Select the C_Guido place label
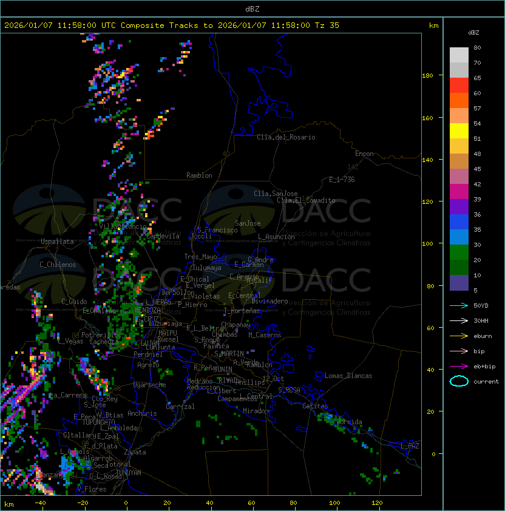 [x=74, y=302]
